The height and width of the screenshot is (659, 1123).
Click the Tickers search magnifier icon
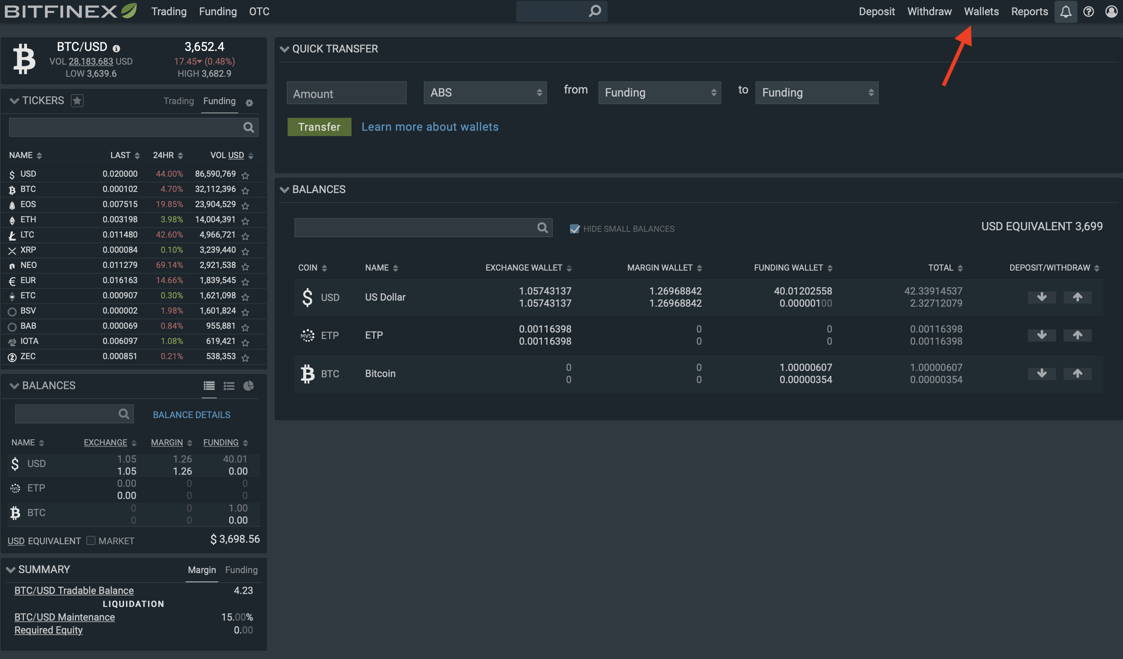point(248,127)
